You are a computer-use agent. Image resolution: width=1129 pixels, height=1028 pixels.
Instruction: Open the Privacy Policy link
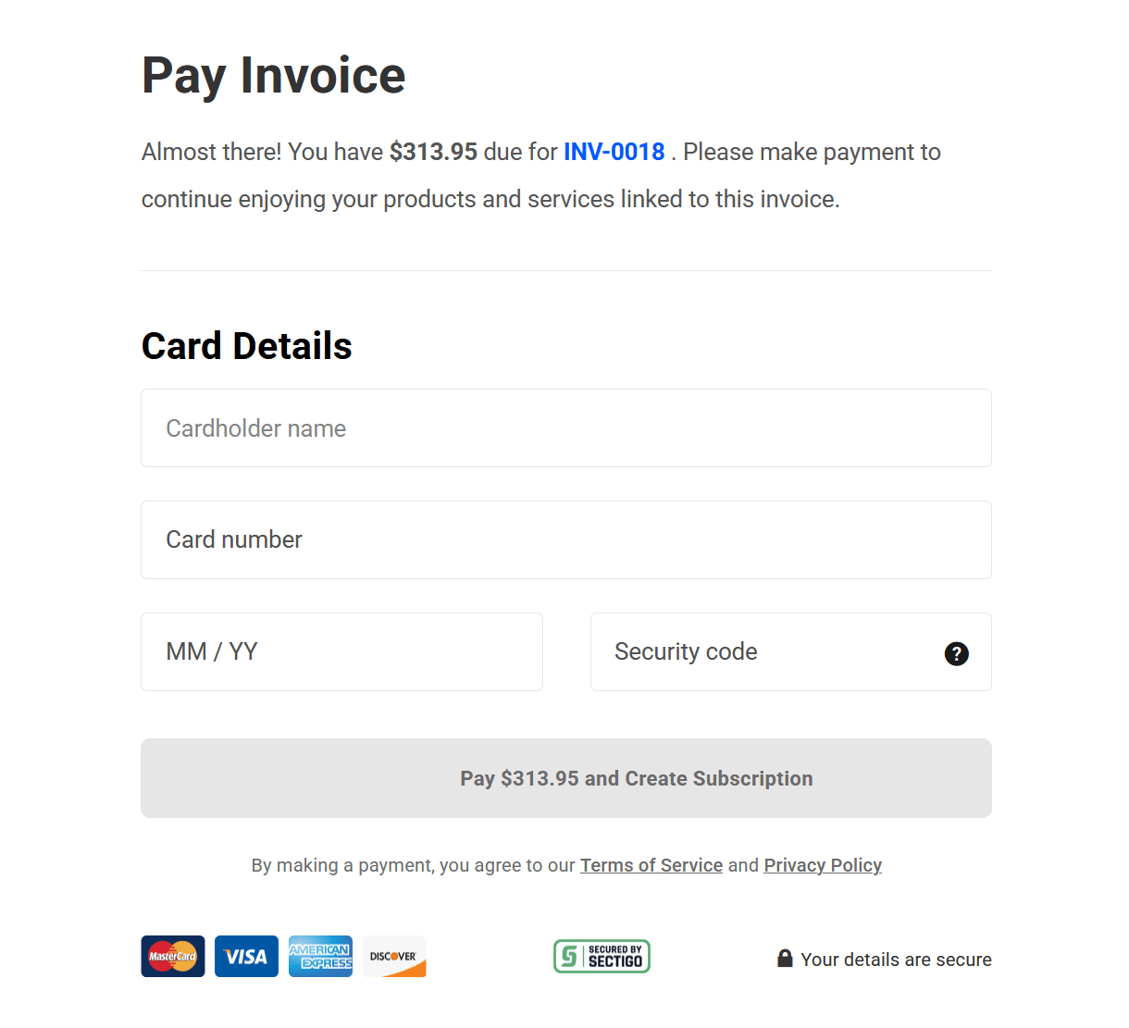(x=823, y=865)
